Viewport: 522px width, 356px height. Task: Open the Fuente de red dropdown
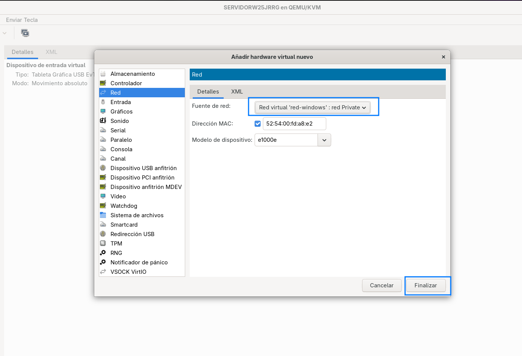(x=313, y=107)
